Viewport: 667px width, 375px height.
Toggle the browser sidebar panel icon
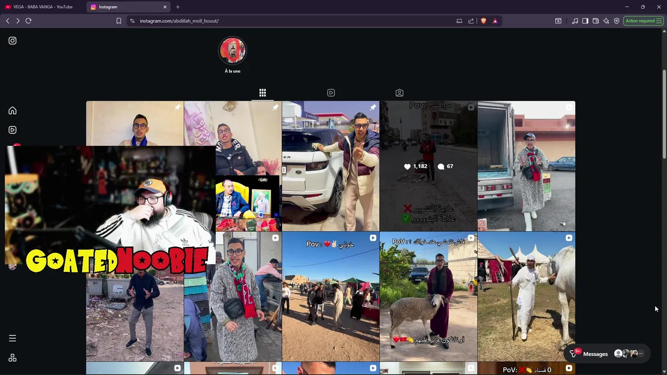click(585, 21)
